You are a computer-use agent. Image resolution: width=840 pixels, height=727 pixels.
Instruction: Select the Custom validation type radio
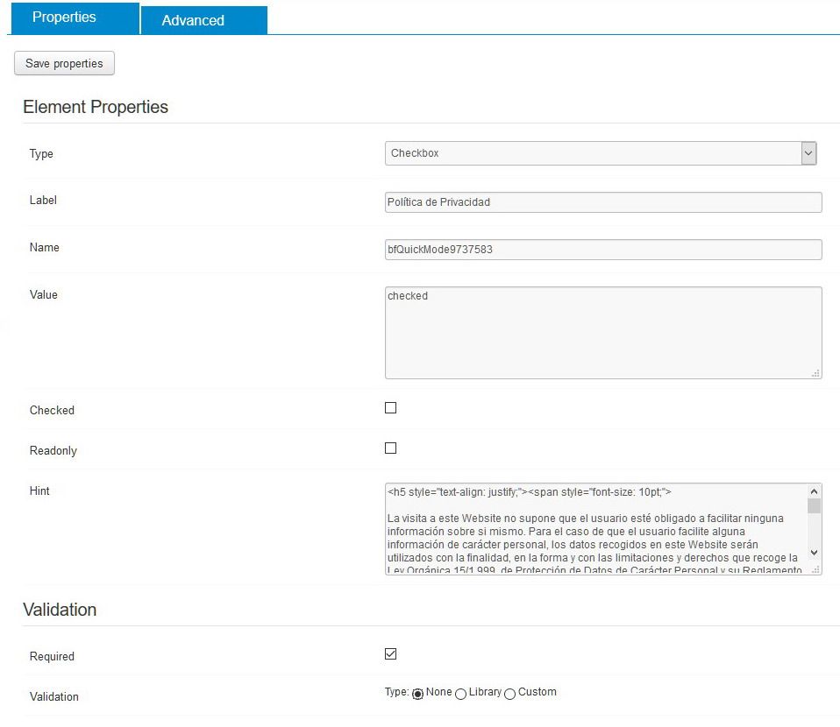[510, 694]
